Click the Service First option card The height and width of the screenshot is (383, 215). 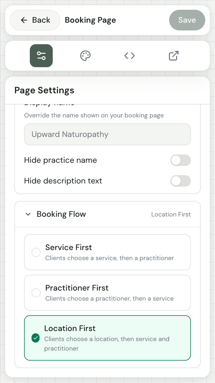tap(107, 252)
